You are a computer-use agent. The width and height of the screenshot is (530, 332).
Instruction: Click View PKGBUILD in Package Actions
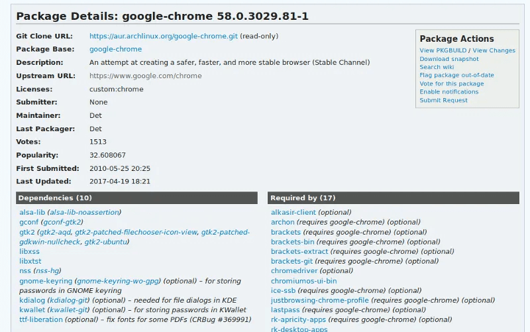(443, 50)
